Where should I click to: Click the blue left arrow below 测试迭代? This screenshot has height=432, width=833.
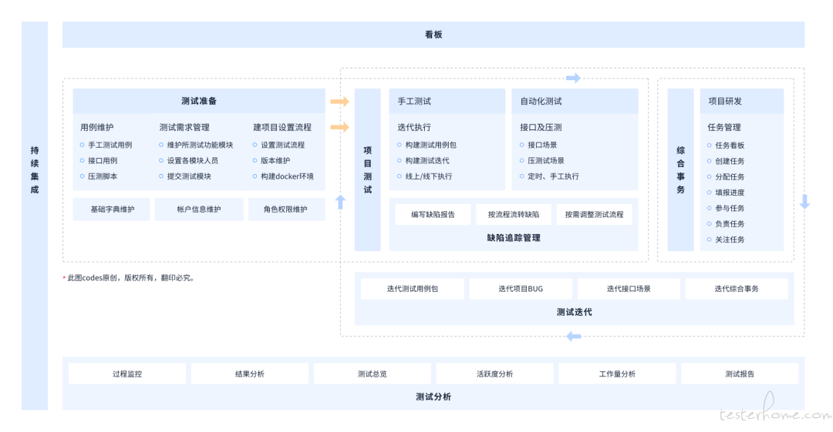573,337
